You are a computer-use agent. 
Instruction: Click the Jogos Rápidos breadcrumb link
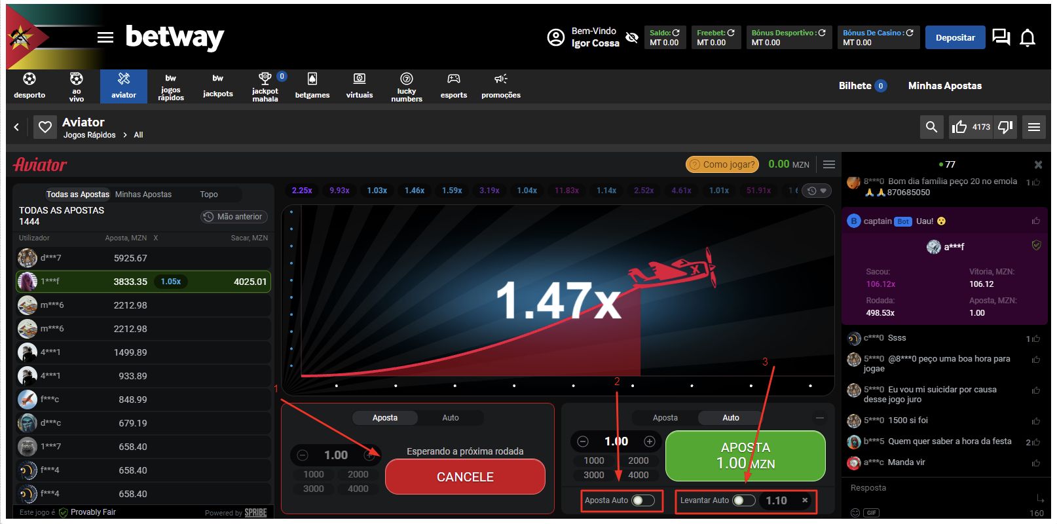pos(89,135)
